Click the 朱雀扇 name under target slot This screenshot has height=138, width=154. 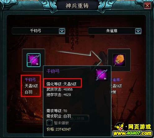[114, 80]
